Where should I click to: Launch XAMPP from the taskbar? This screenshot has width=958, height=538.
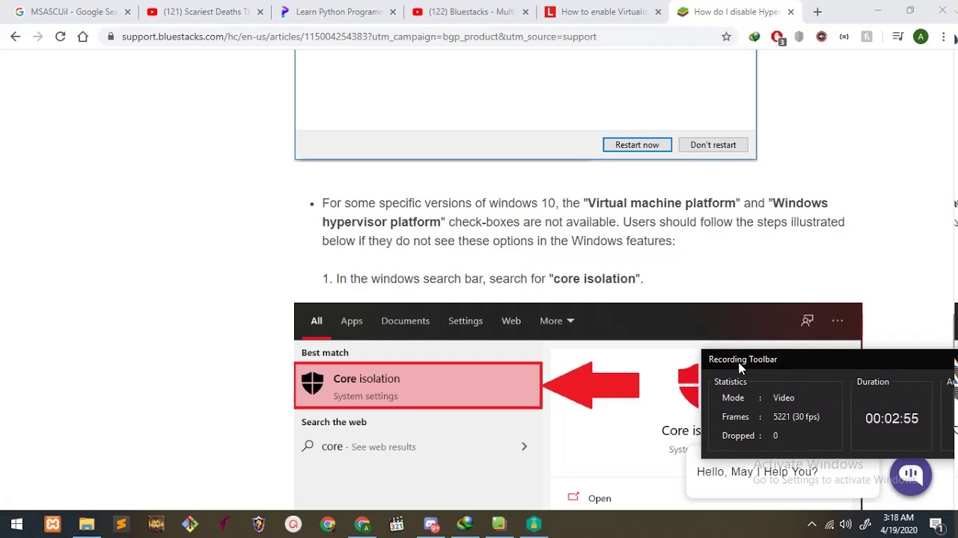pyautogui.click(x=52, y=525)
